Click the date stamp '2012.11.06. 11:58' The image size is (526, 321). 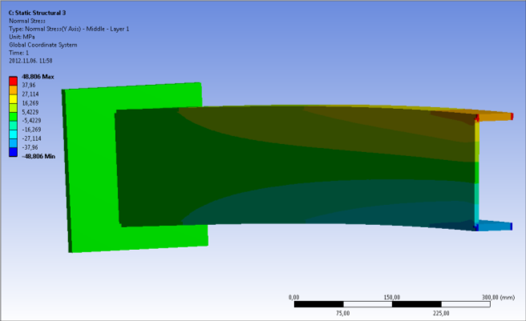(x=30, y=61)
